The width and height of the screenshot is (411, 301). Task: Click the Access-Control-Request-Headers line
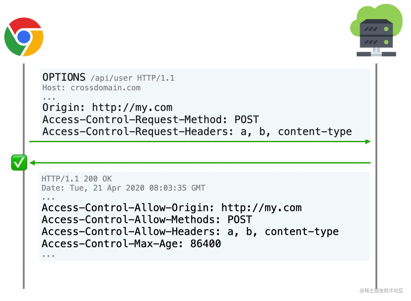pyautogui.click(x=197, y=132)
